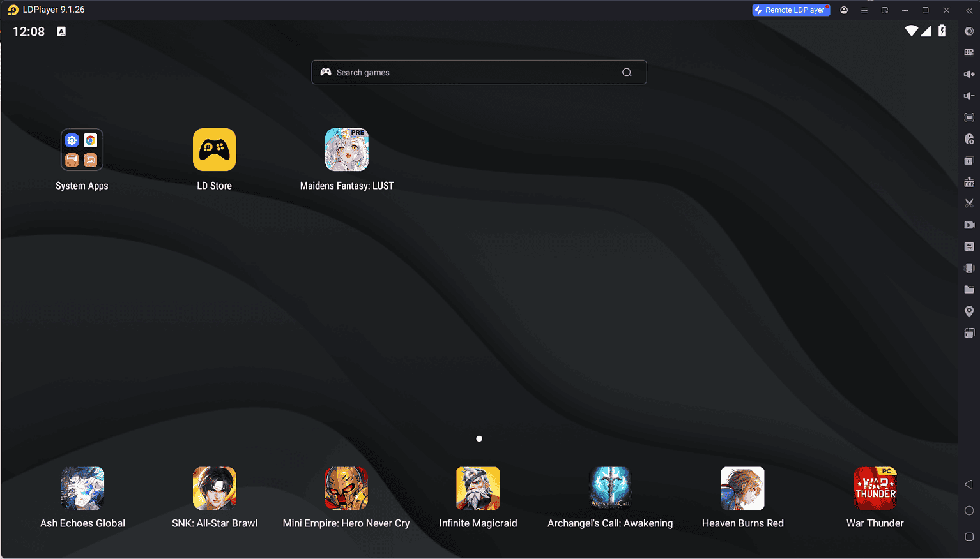Open the multi-instance synchronizer

click(x=969, y=246)
